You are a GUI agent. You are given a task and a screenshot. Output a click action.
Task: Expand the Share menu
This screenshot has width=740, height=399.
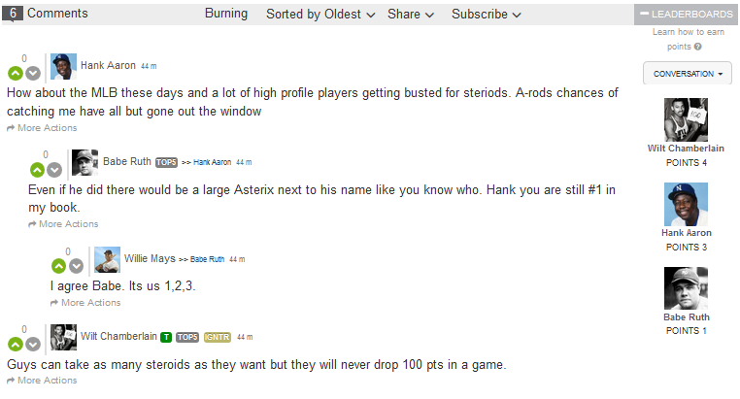411,15
